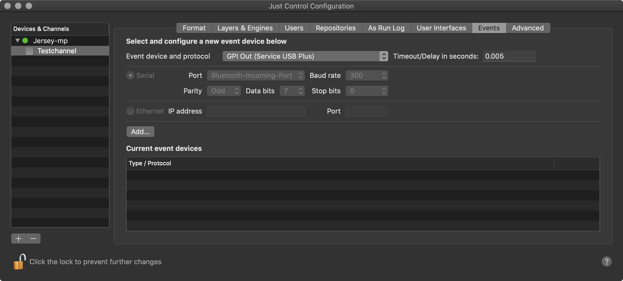Click the Timeout/Delay in seconds field
This screenshot has height=281, width=623.
509,56
